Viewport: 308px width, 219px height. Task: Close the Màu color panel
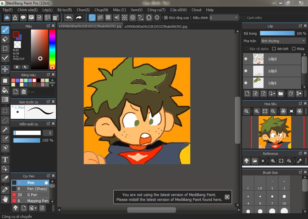(x=53, y=26)
